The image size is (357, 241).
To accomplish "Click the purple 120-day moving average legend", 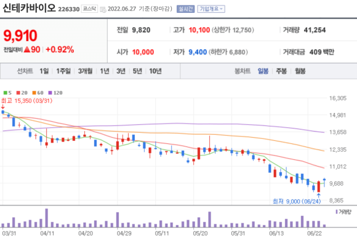I will pos(55,93).
